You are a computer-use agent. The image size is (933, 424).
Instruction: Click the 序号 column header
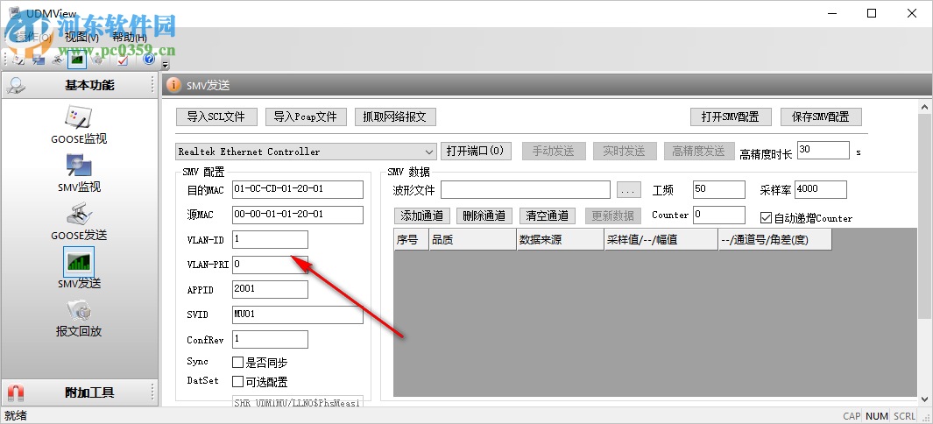[x=411, y=240]
